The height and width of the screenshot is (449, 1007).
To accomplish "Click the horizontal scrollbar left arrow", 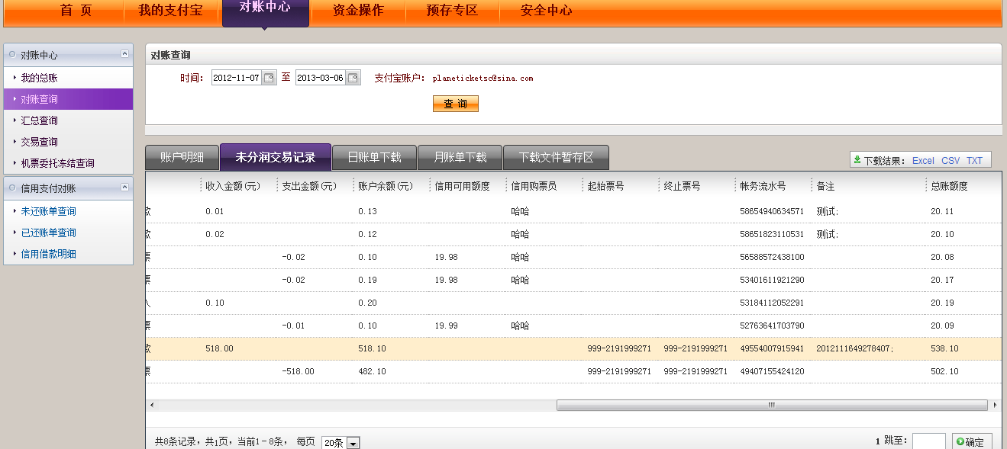I will (150, 406).
